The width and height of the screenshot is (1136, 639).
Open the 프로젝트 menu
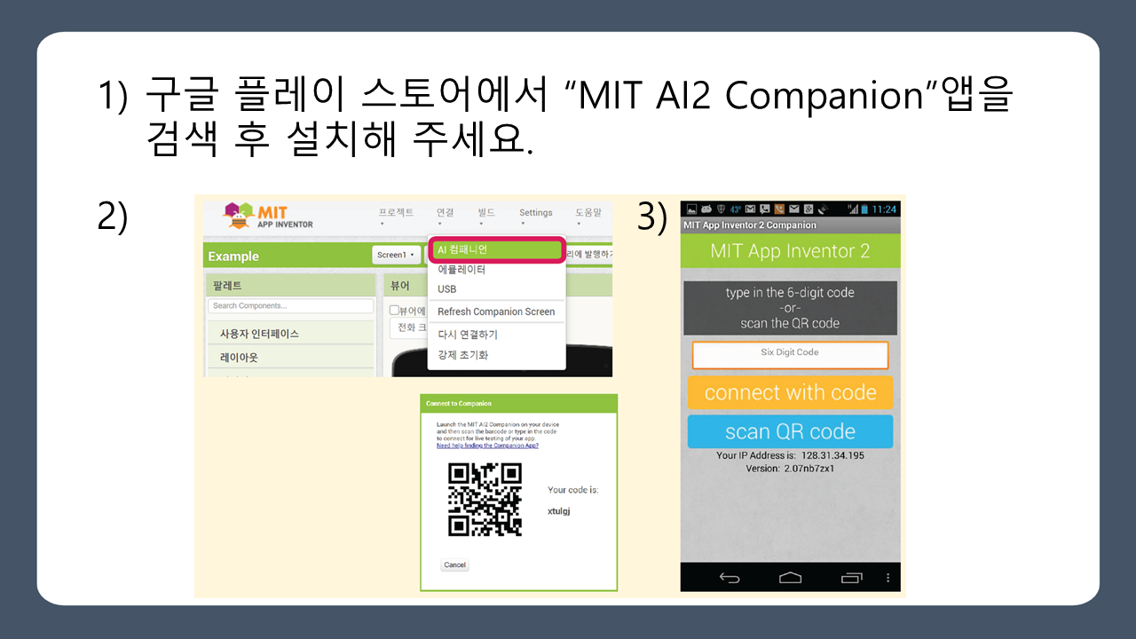point(396,212)
